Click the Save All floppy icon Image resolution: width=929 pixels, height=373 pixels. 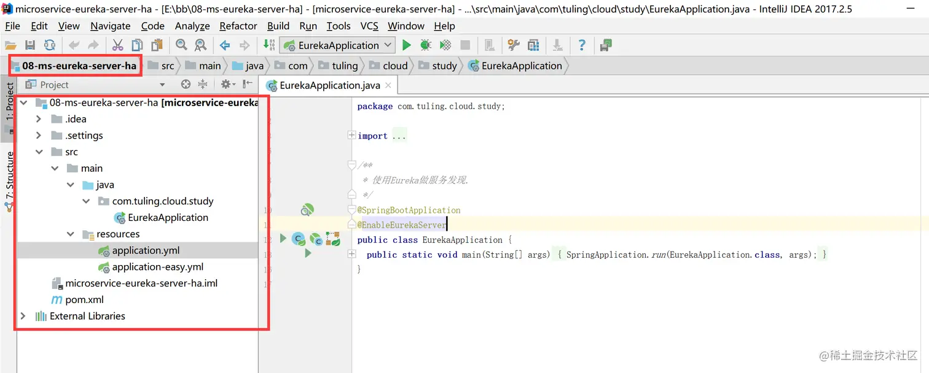click(x=29, y=45)
